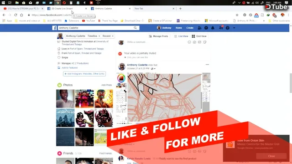The height and width of the screenshot is (164, 292).
Task: Open Friend Requests icon
Action: [199, 28]
